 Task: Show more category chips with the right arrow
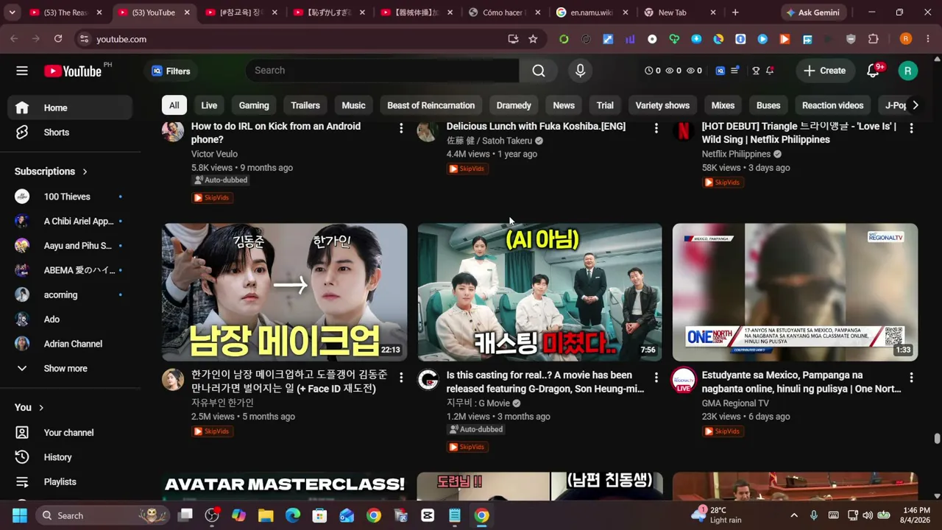click(915, 105)
